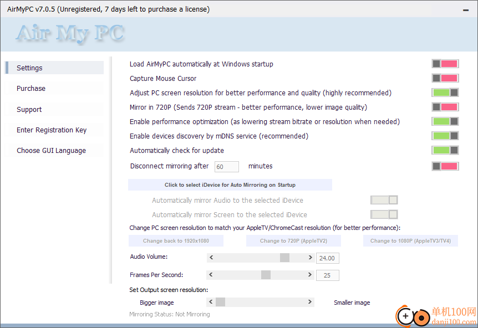Image resolution: width=478 pixels, height=328 pixels.
Task: Increase Audio Volume with right arrow
Action: pos(310,258)
